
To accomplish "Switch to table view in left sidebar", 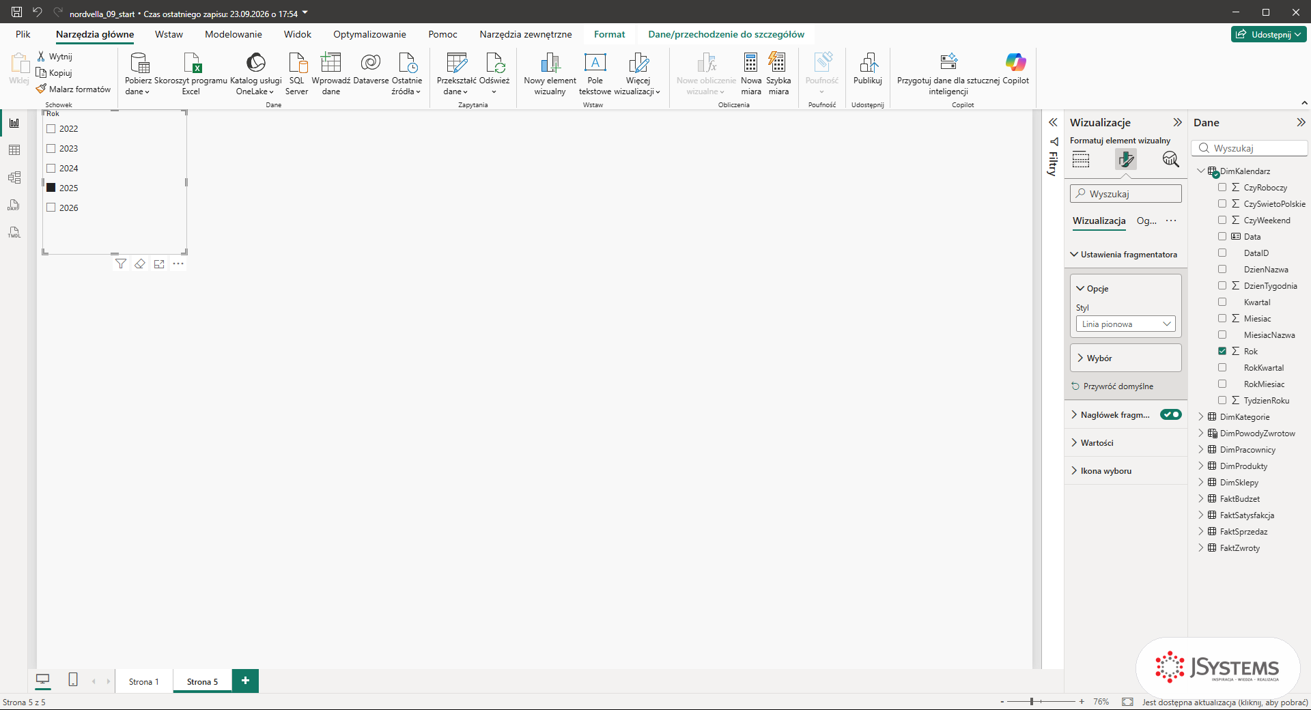I will coord(14,150).
